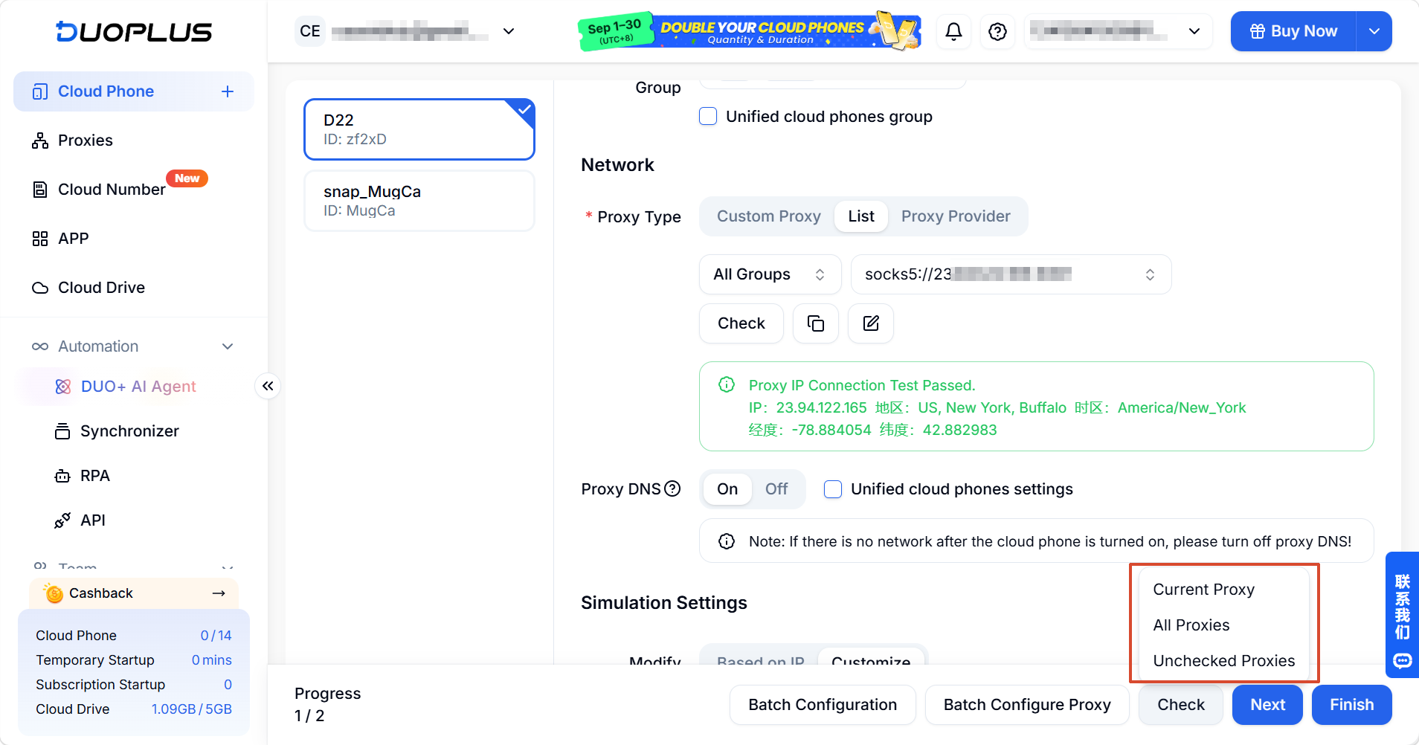The height and width of the screenshot is (745, 1419).
Task: Click the Check button under the proxy selector
Action: tap(741, 323)
